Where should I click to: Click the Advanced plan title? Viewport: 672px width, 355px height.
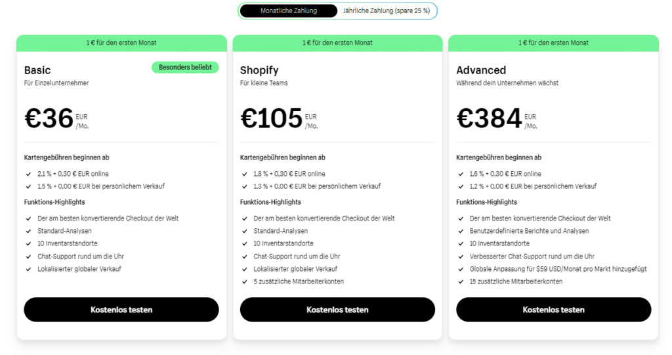pyautogui.click(x=481, y=70)
